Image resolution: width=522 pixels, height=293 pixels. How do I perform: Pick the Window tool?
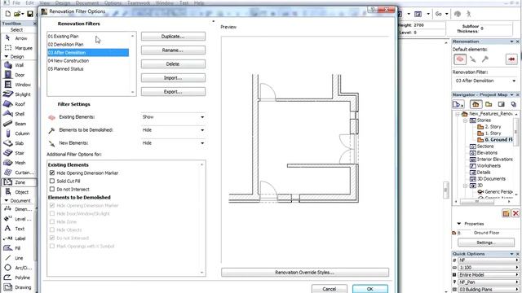point(17,85)
